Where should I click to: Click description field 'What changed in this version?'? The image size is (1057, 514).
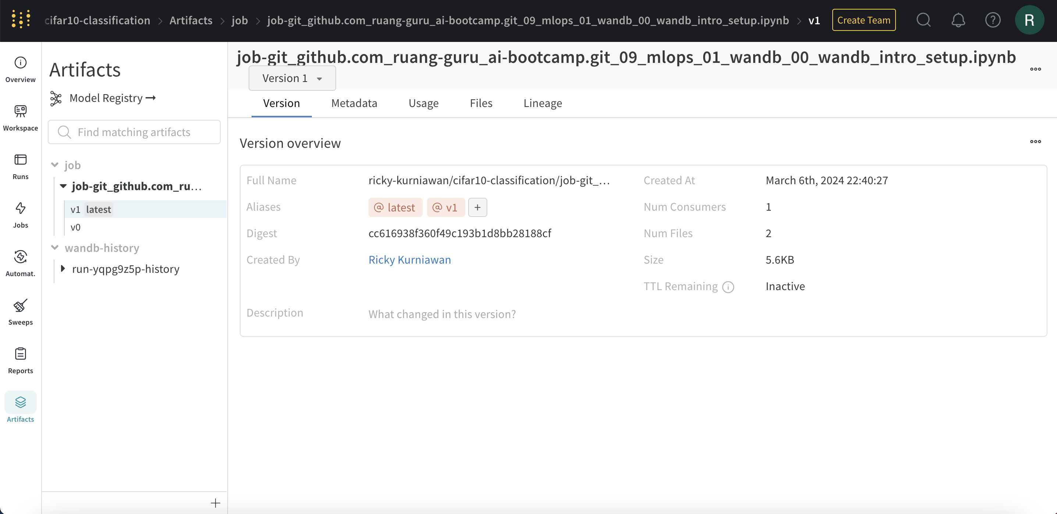[442, 314]
